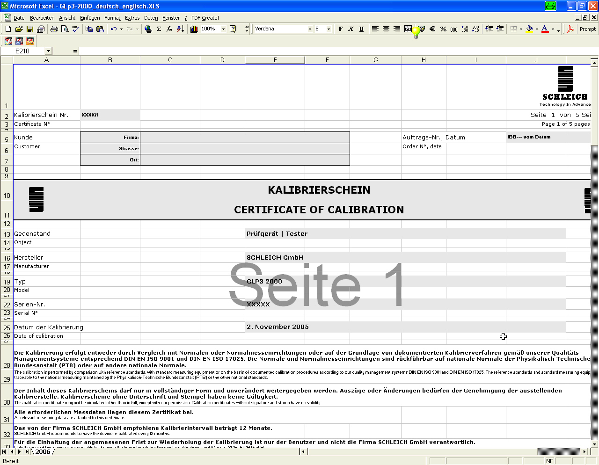Launch the Chart Wizard icon
The height and width of the screenshot is (465, 599).
[194, 29]
